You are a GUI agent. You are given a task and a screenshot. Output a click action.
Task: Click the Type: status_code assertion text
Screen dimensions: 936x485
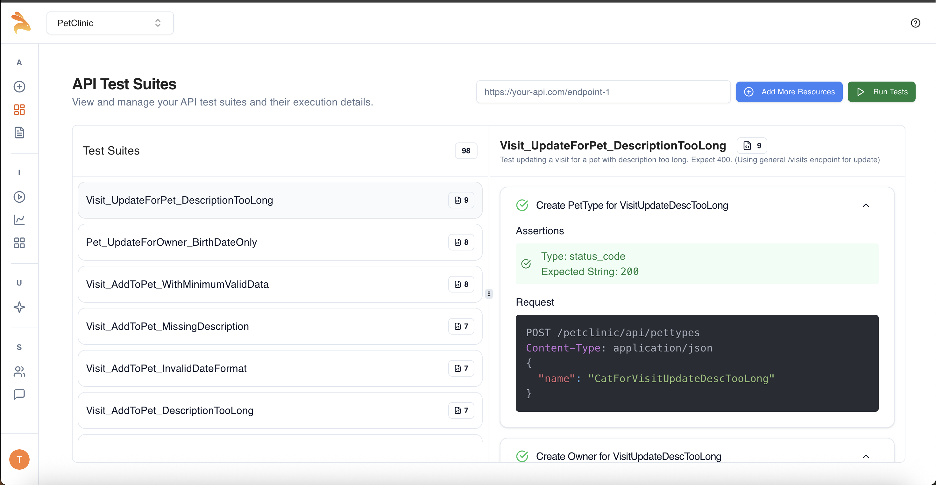pyautogui.click(x=583, y=256)
